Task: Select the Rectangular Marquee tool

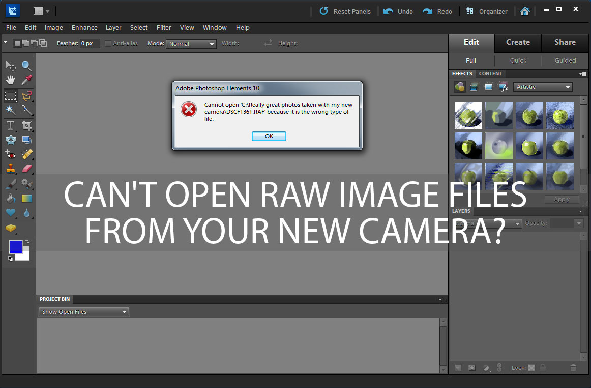Action: 11,96
